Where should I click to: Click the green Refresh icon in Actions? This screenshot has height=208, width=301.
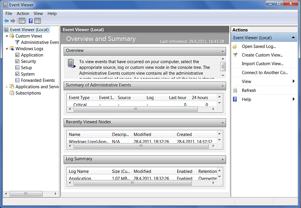coord(235,90)
